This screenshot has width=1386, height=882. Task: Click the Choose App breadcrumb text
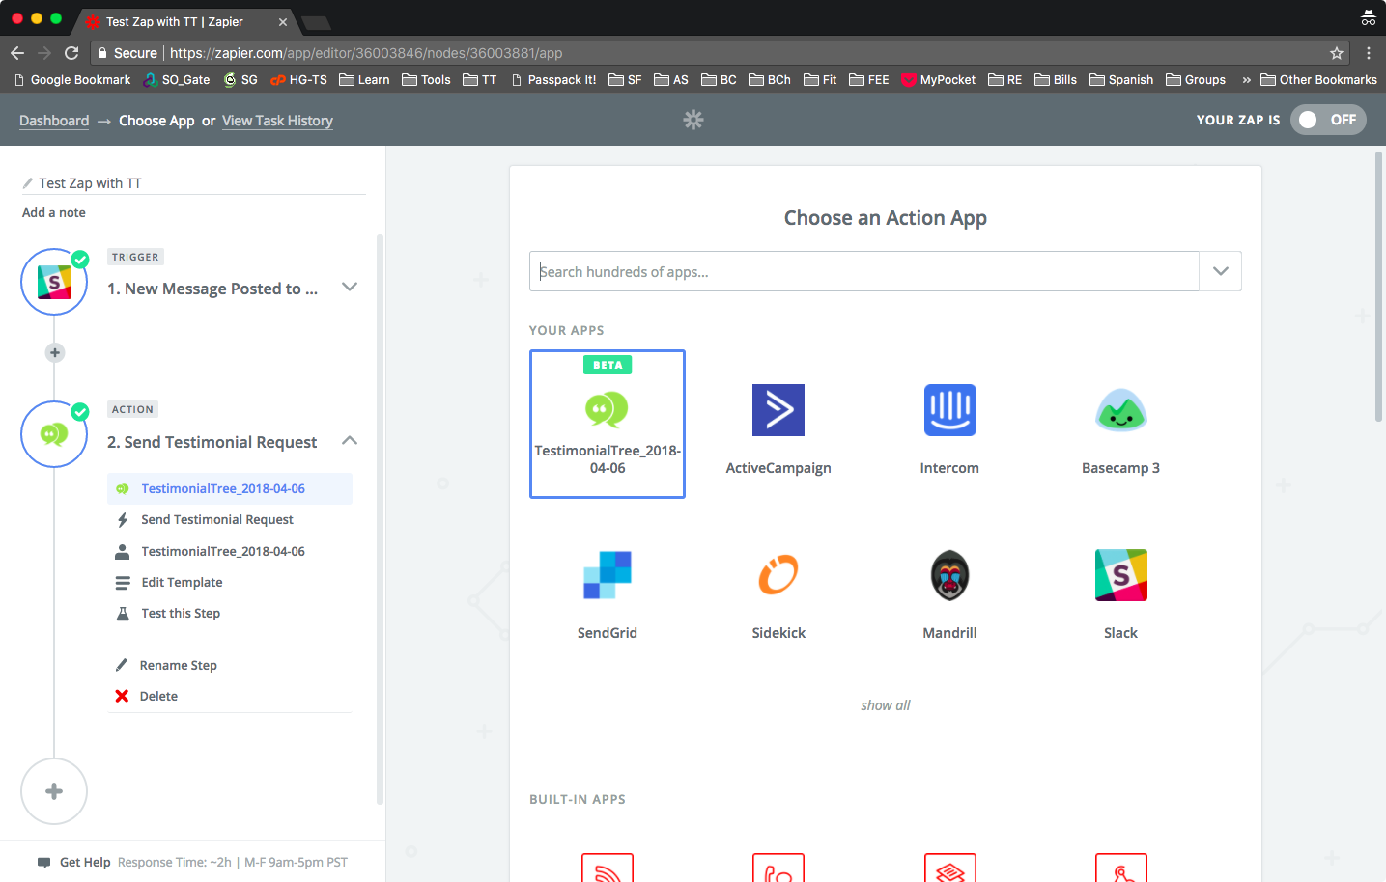click(x=156, y=121)
